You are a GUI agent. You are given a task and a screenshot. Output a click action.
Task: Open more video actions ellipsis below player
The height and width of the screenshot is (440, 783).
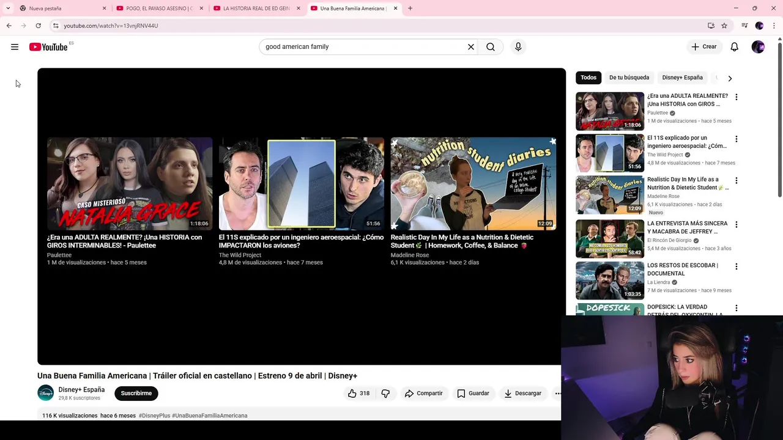point(557,394)
